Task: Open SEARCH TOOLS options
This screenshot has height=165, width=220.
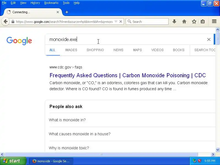Action: click(205, 50)
